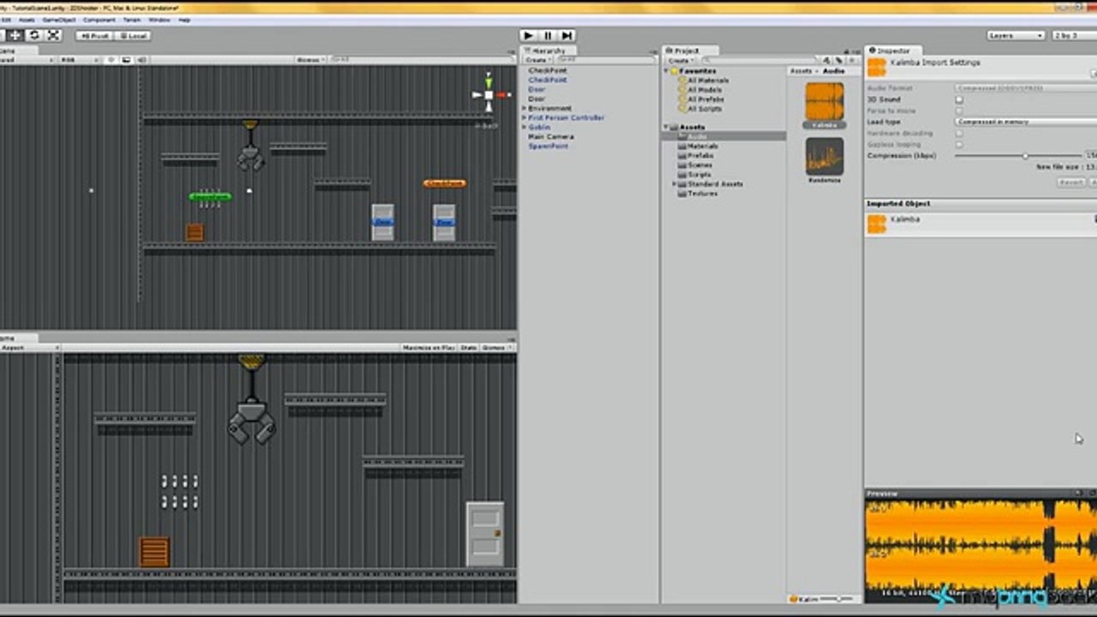Select the Audio folder in Assets
Image resolution: width=1097 pixels, height=617 pixels.
[697, 136]
